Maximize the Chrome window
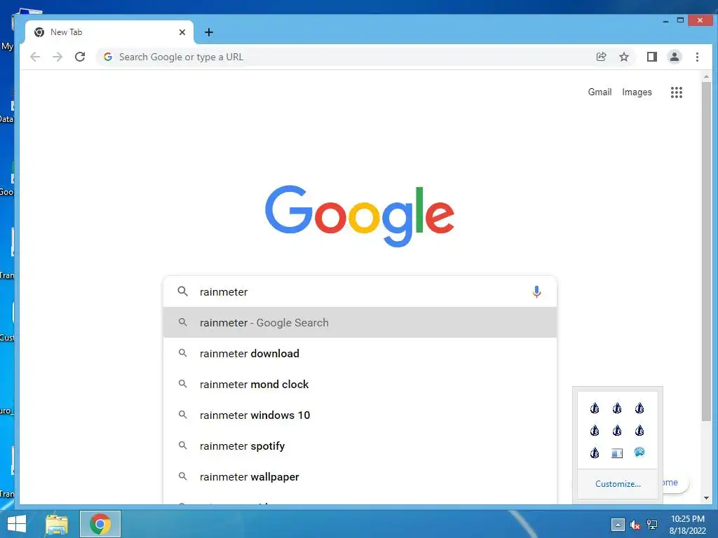Viewport: 718px width, 538px height. [x=680, y=20]
